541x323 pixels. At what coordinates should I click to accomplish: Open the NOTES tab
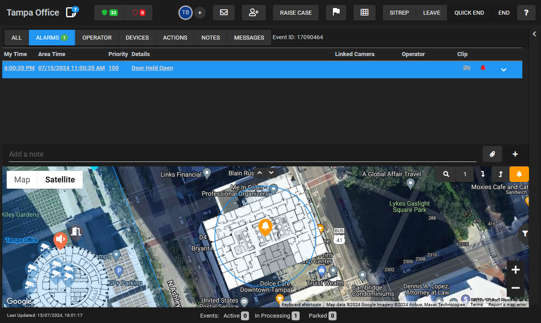(x=211, y=38)
